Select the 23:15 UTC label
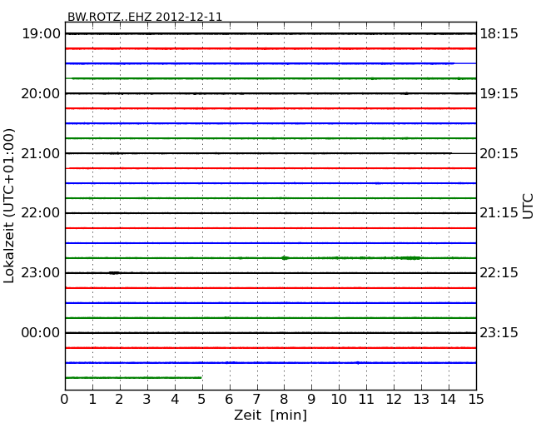Screen dimensions: 541x433 499,332
